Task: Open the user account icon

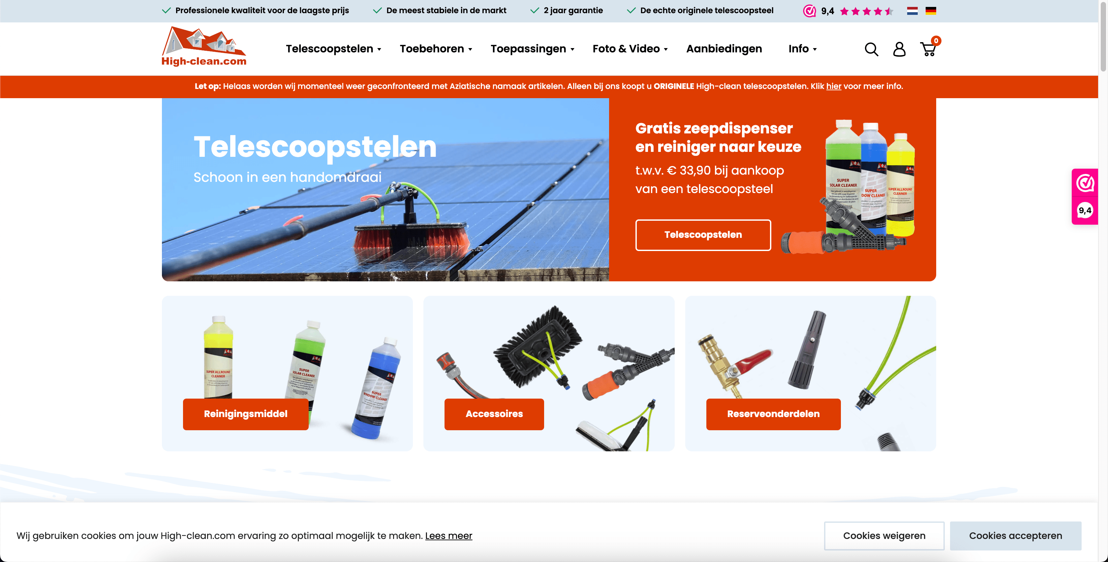Action: click(x=899, y=49)
